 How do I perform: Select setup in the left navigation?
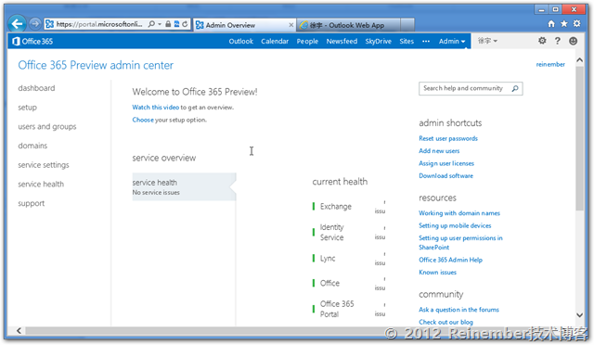coord(27,108)
